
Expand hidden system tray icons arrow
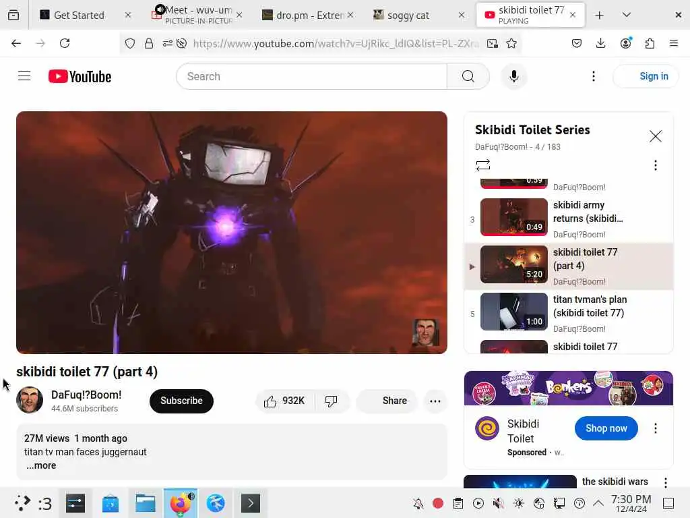coord(598,503)
